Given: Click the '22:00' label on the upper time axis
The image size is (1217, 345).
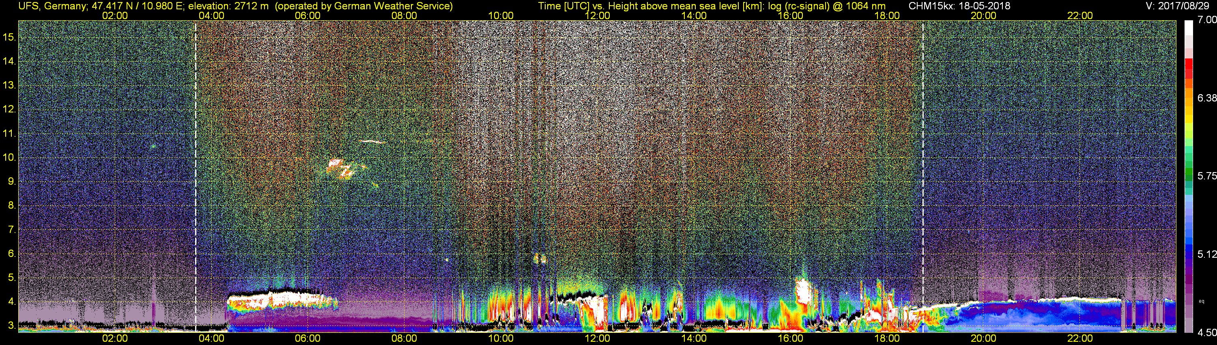Looking at the screenshot, I should click(x=1080, y=15).
